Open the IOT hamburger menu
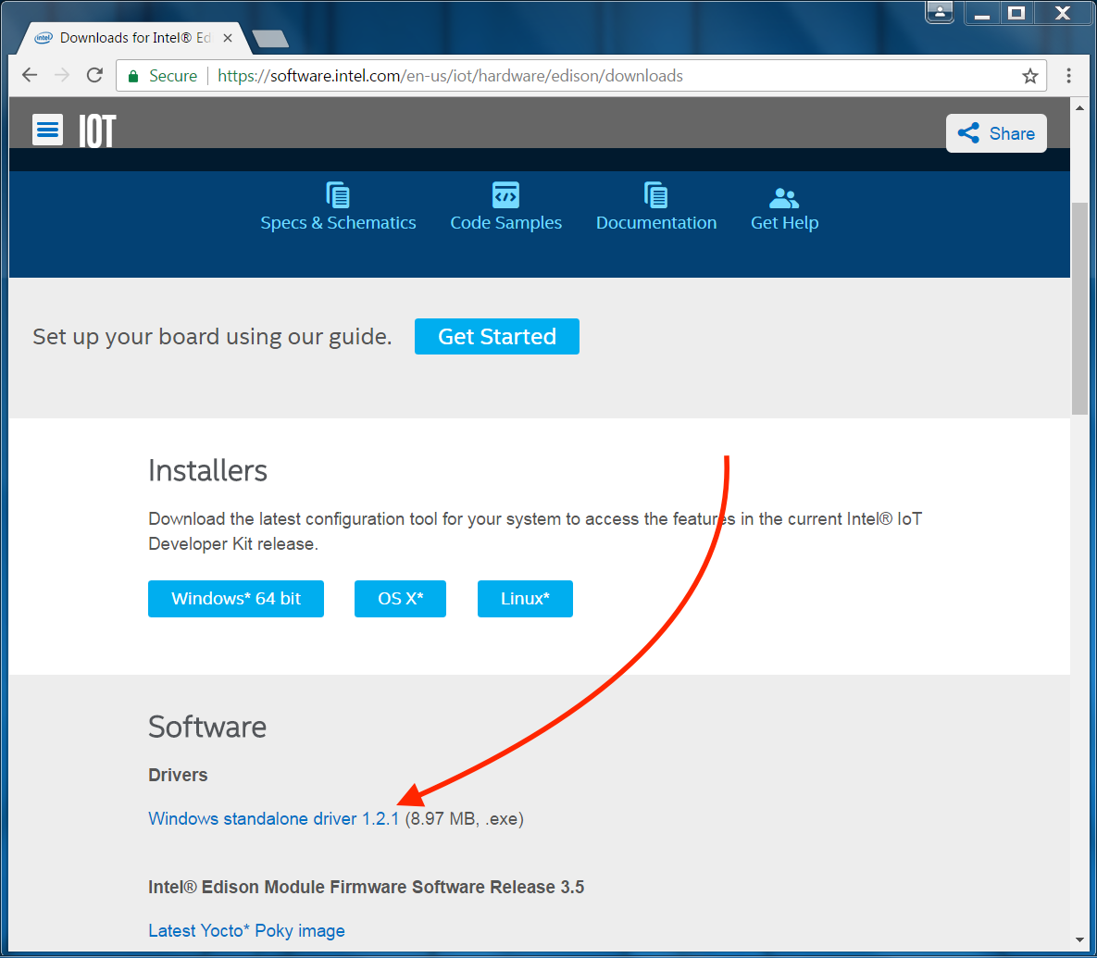 (x=47, y=131)
